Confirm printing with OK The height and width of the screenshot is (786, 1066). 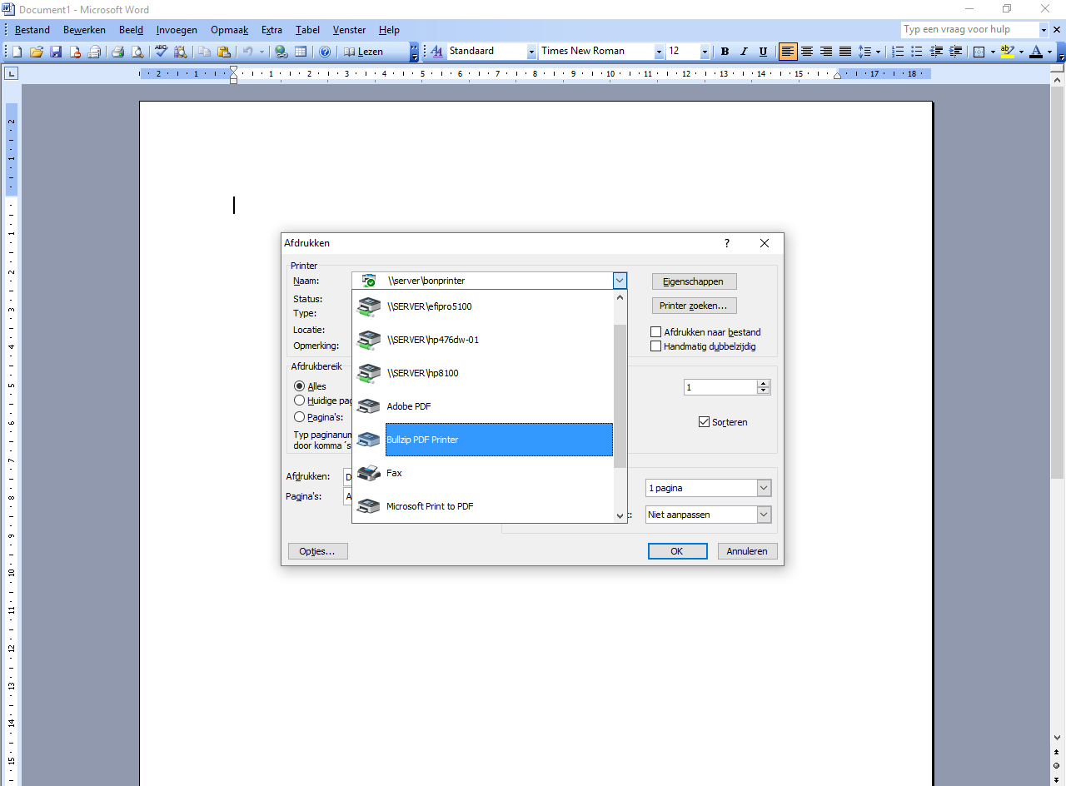(x=677, y=551)
